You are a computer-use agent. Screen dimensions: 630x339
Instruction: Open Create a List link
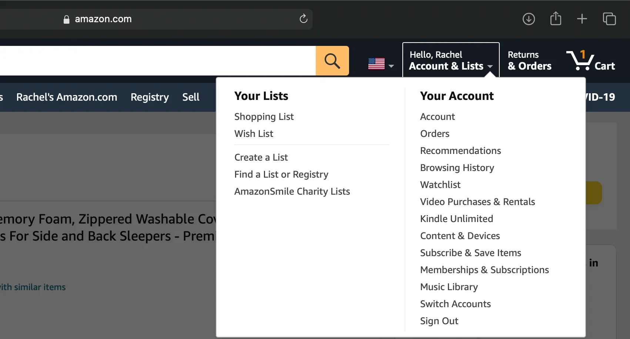point(261,157)
